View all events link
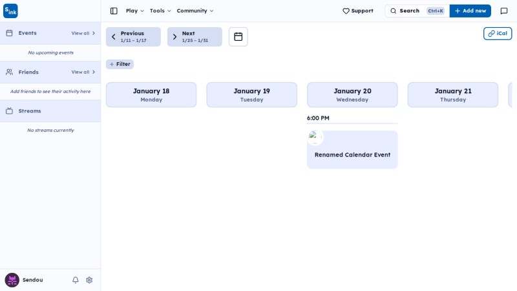 pyautogui.click(x=83, y=33)
